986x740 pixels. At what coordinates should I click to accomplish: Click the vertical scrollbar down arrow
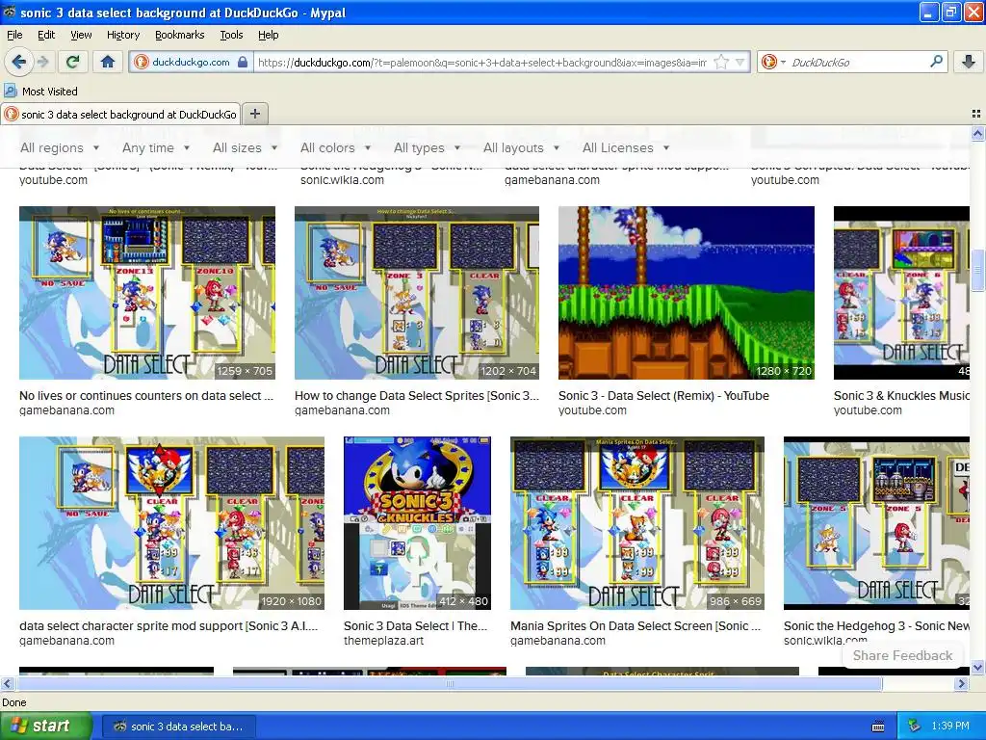977,667
